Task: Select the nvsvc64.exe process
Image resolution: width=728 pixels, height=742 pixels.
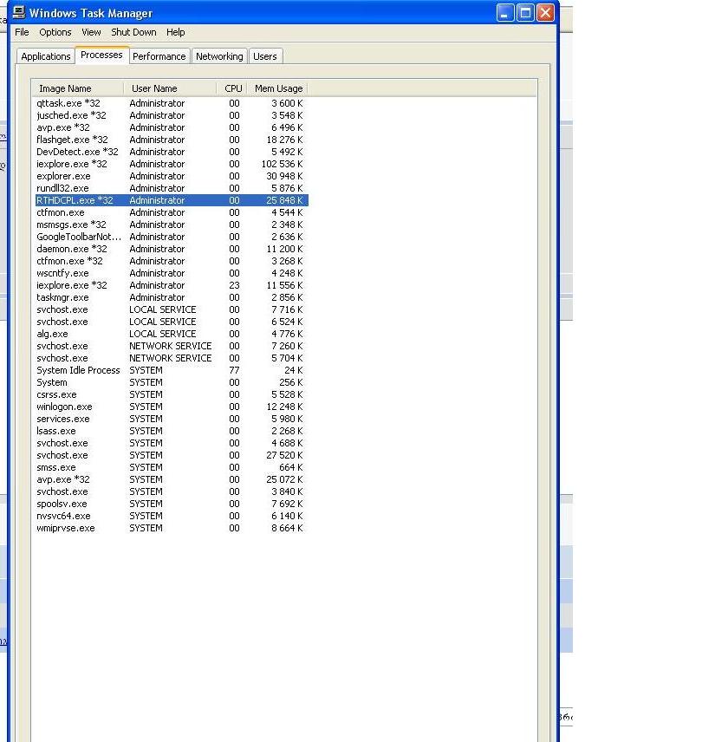Action: coord(172,517)
